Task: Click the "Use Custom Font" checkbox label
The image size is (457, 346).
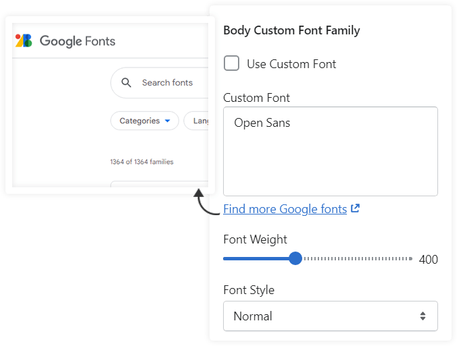Action: 291,64
